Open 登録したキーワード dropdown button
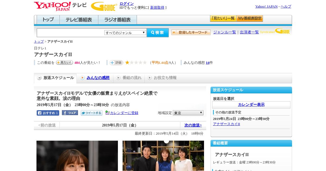Screen dimensions: 326x171 coord(191,32)
